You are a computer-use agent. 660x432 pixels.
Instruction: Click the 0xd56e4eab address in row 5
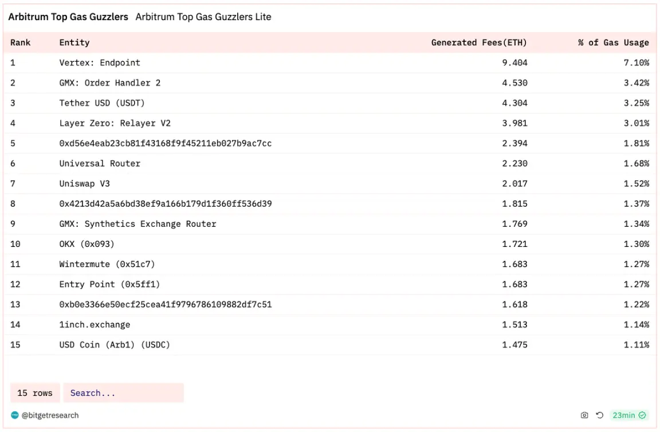click(x=166, y=143)
